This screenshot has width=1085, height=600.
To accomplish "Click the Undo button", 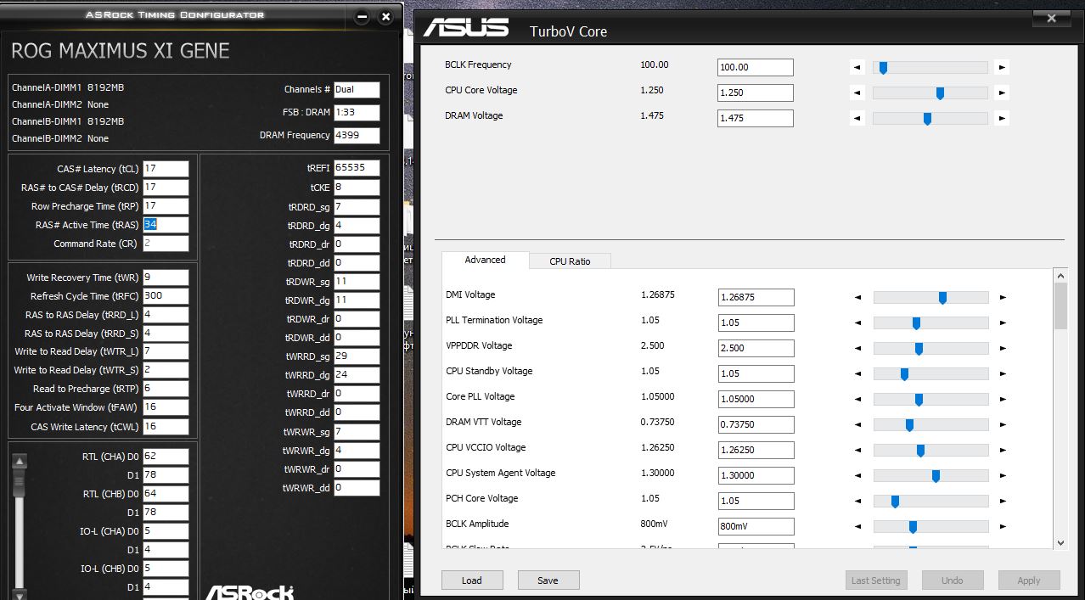I will [x=953, y=580].
